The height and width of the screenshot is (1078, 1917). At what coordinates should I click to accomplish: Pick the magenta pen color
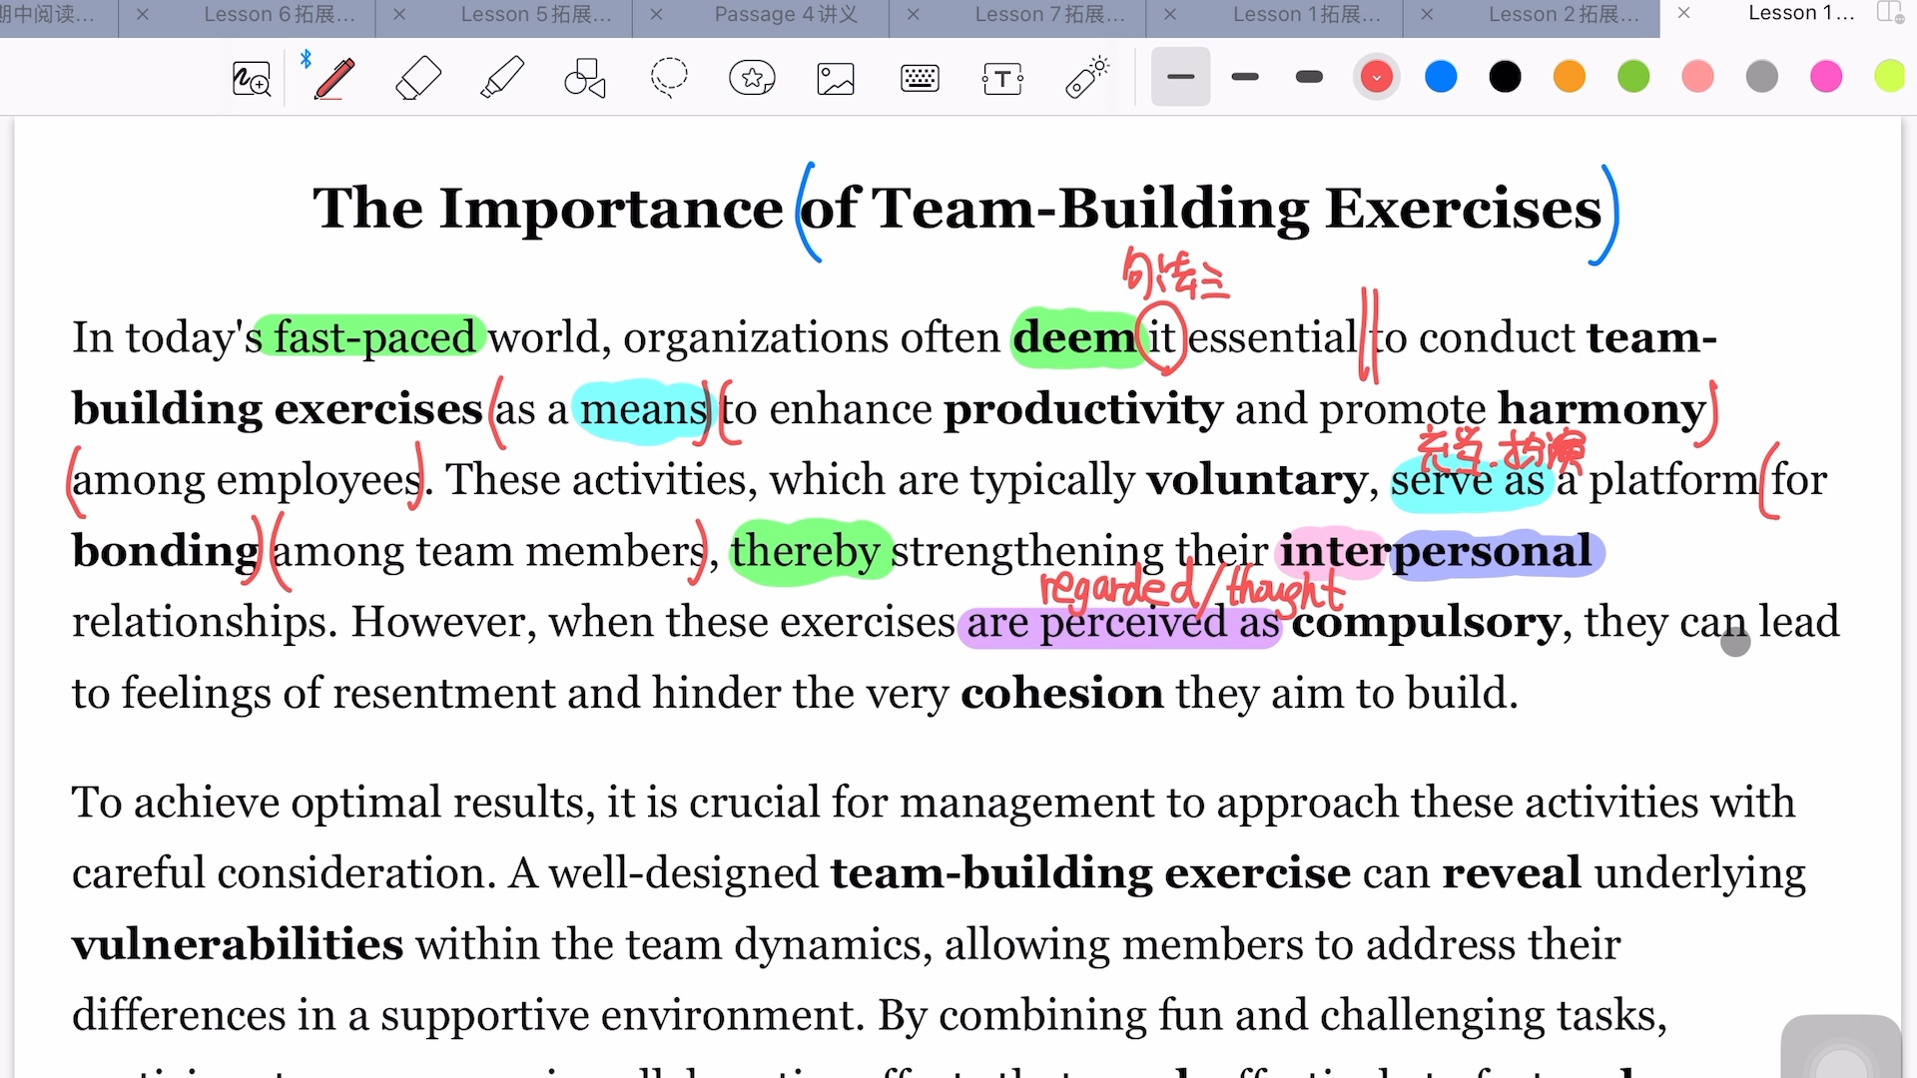[x=1826, y=77]
